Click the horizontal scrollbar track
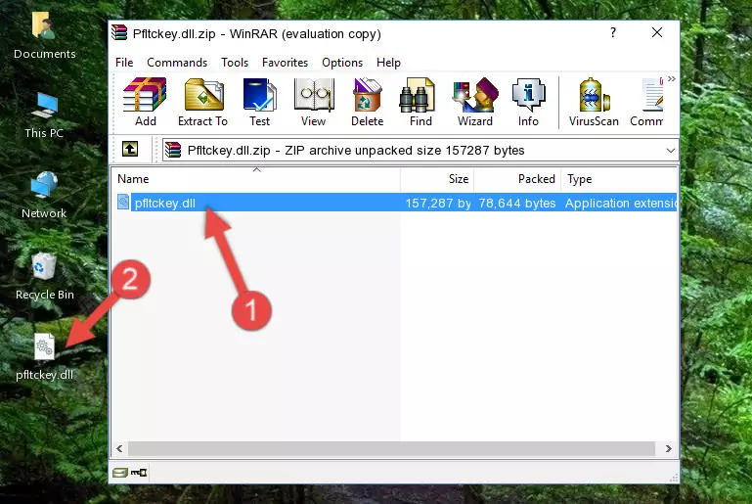Screen dimensions: 752x504 [x=391, y=449]
